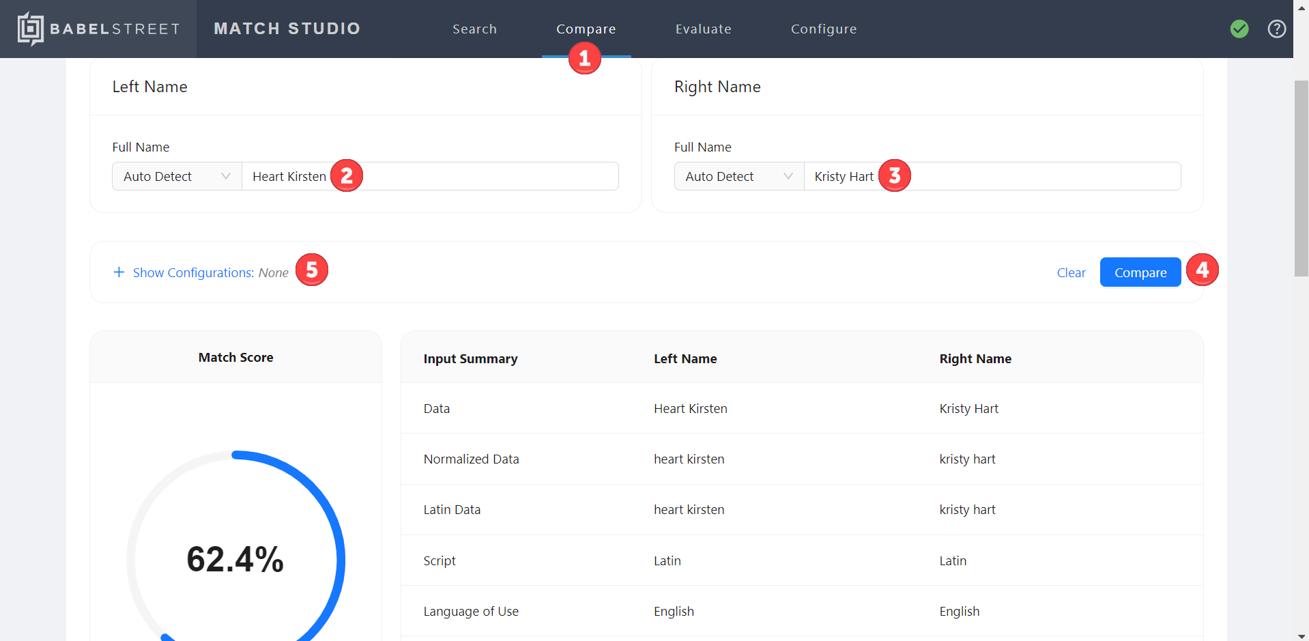1309x641 pixels.
Task: Click the page vertical scrollbar thumb
Action: [x=1301, y=178]
